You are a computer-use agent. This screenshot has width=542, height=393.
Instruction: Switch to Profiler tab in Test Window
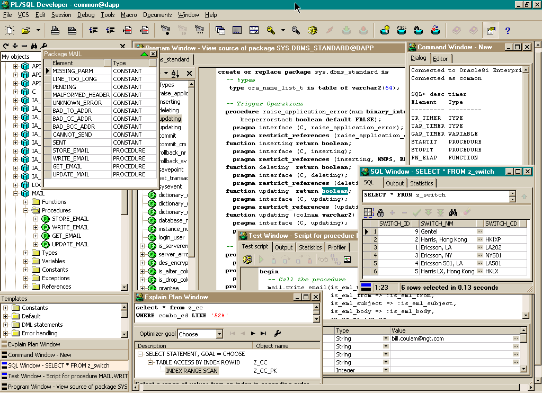(x=336, y=247)
